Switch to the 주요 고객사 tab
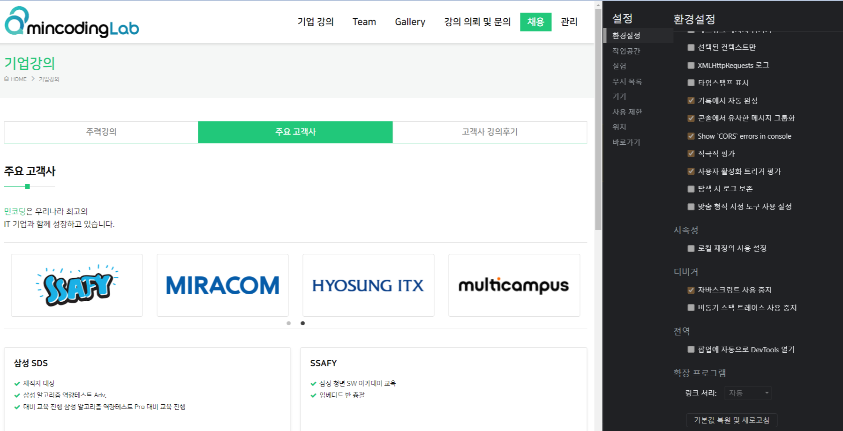The width and height of the screenshot is (843, 431). pyautogui.click(x=295, y=132)
